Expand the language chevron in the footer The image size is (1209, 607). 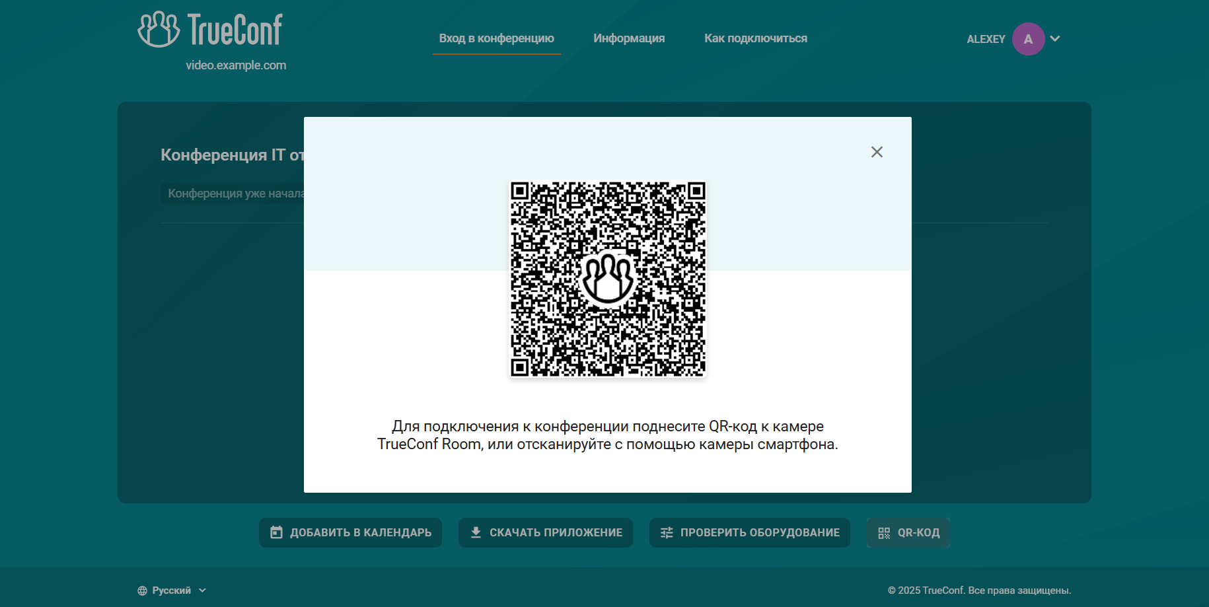(201, 590)
